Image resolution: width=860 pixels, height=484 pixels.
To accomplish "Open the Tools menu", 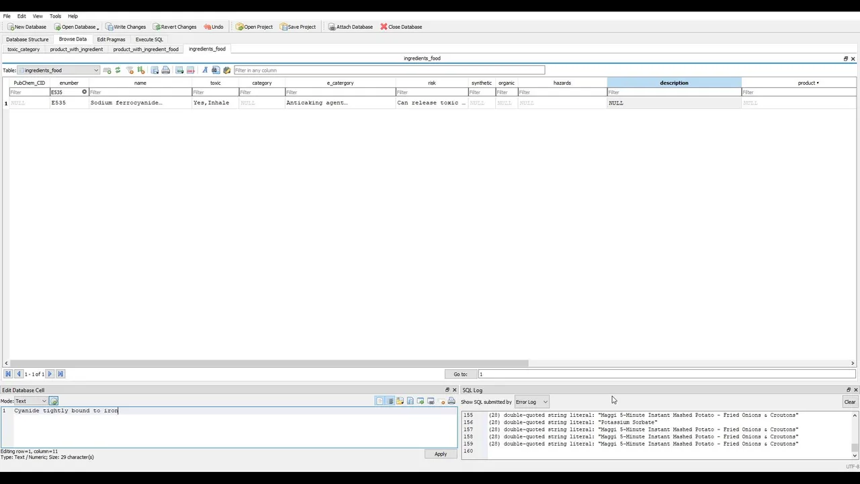I will 55,16.
